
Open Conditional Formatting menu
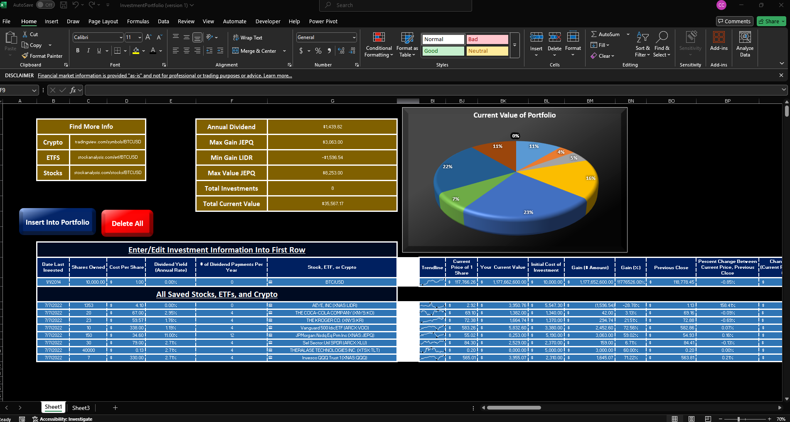379,45
